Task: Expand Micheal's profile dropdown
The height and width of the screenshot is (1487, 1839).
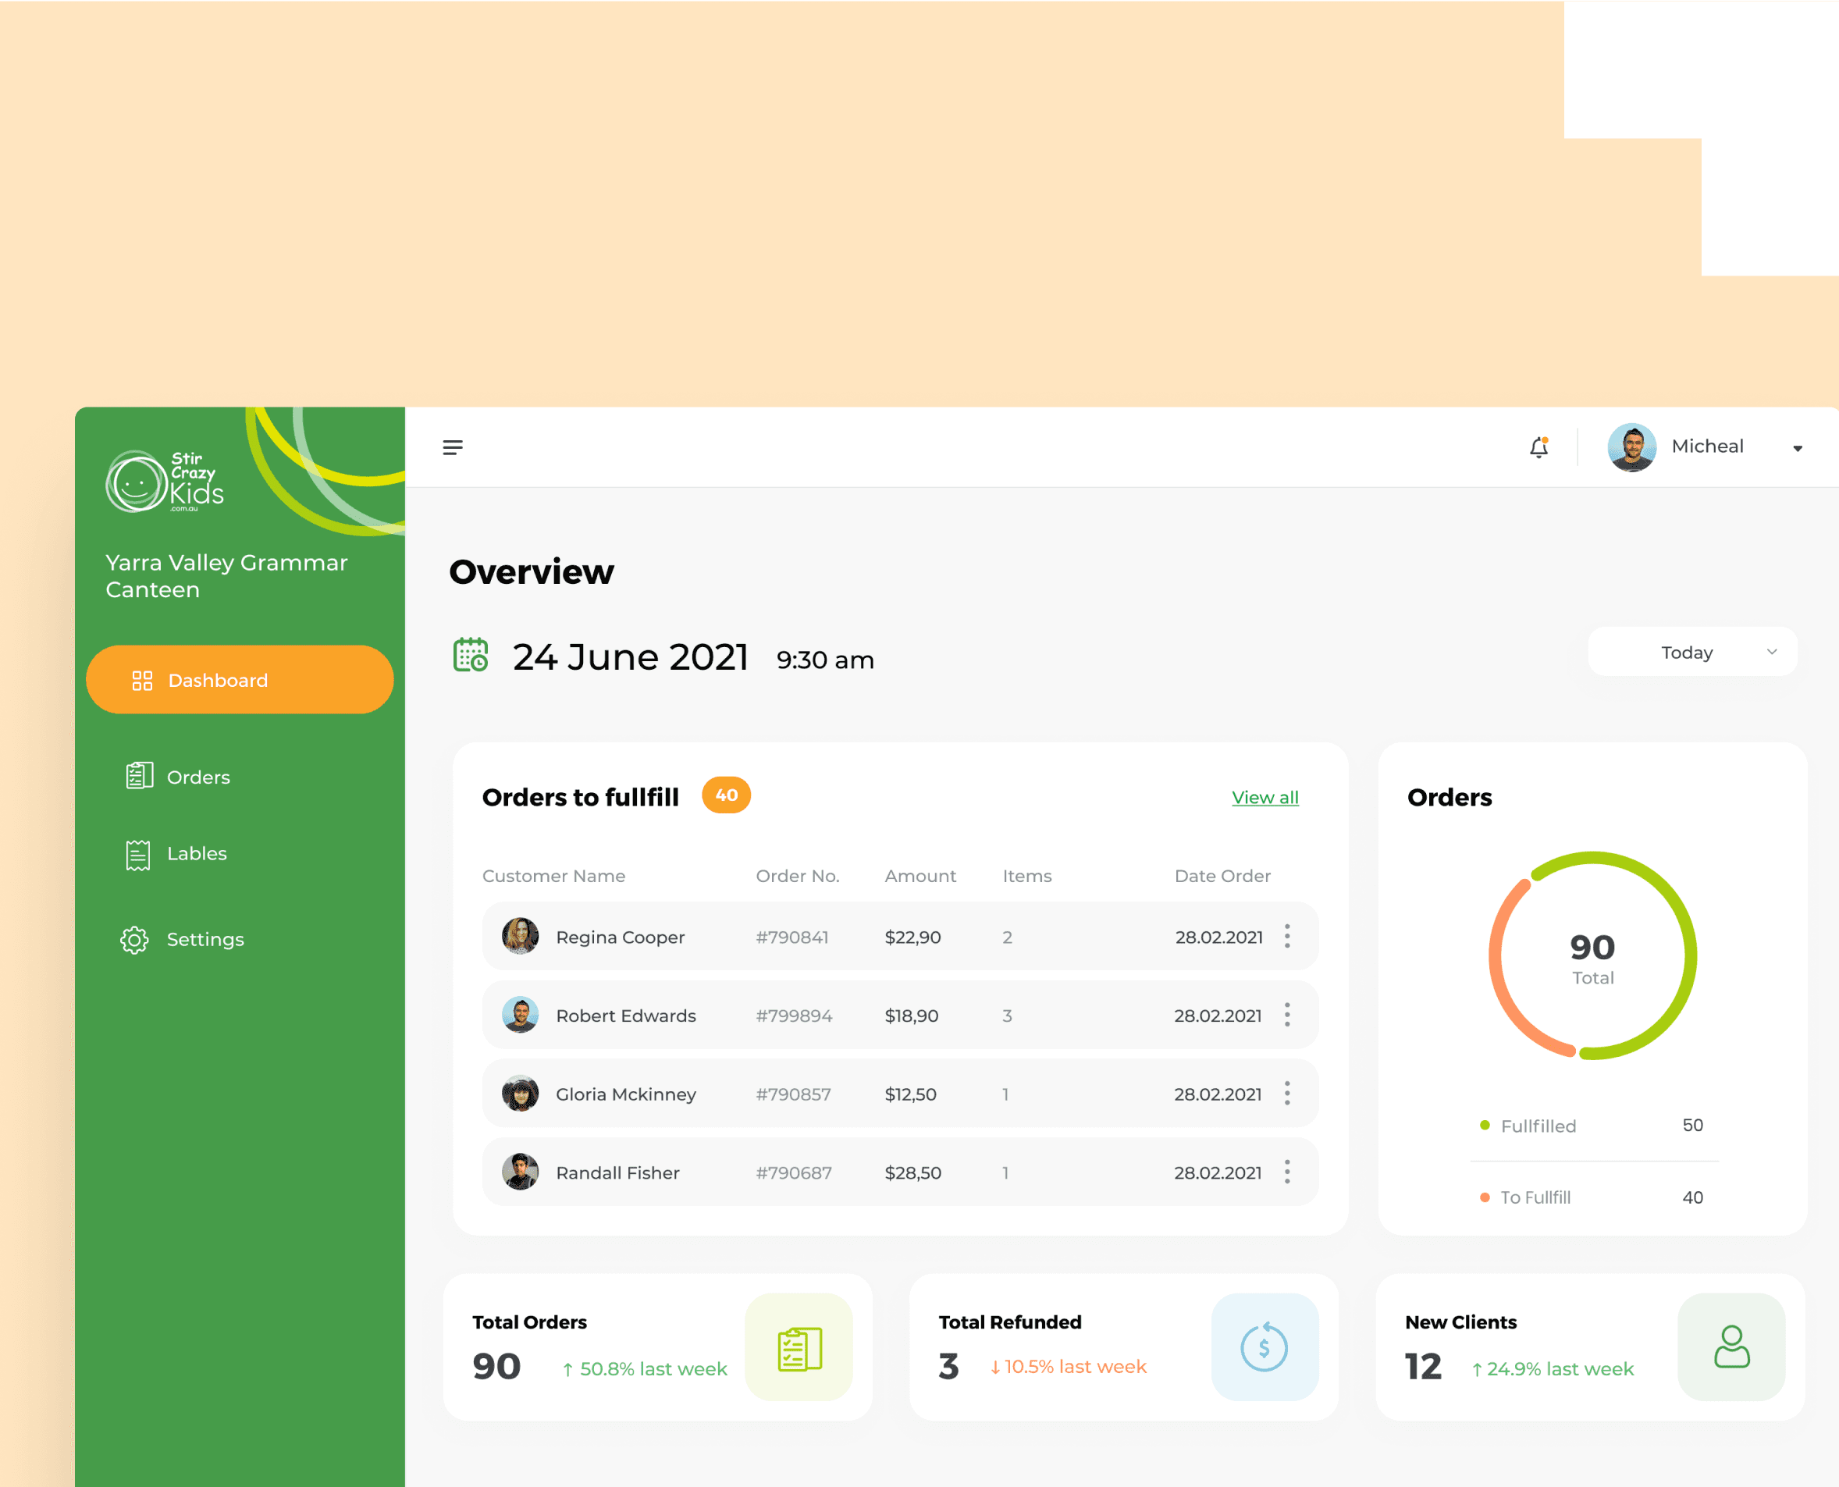Action: (x=1797, y=447)
